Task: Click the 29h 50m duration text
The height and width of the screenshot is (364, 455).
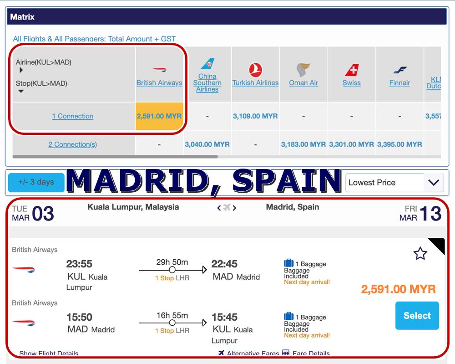Action: point(172,262)
